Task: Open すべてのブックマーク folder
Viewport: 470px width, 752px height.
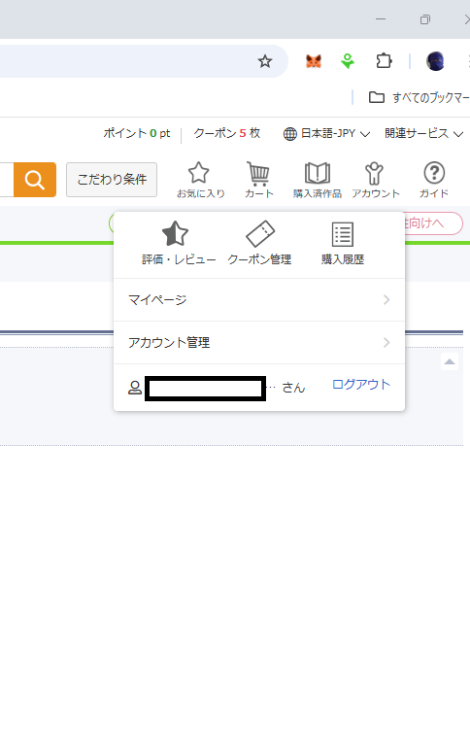Action: coord(419,97)
